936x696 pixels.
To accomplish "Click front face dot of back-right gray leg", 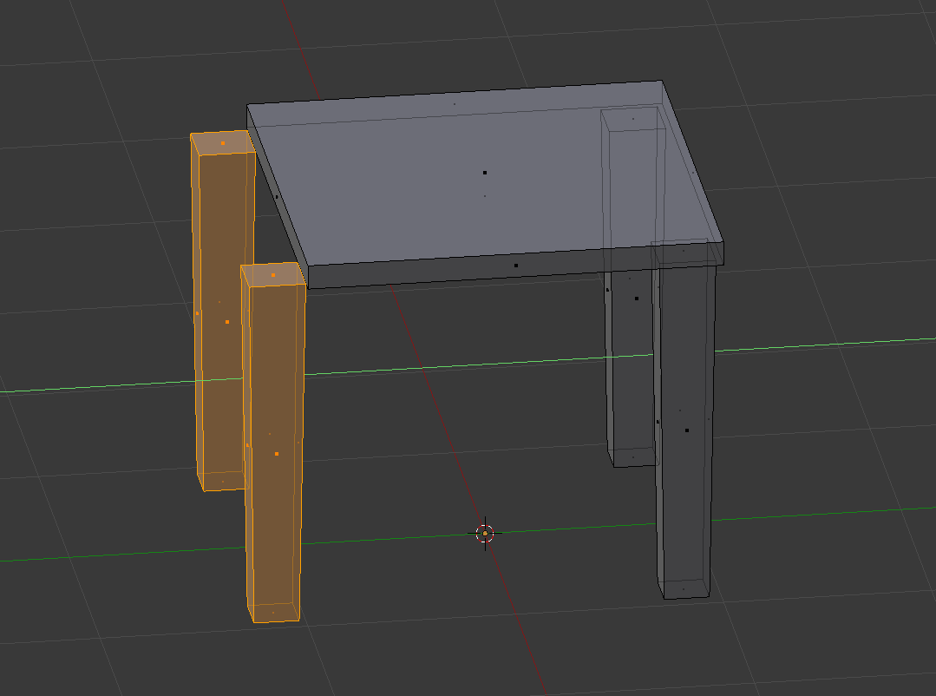I will [x=637, y=299].
